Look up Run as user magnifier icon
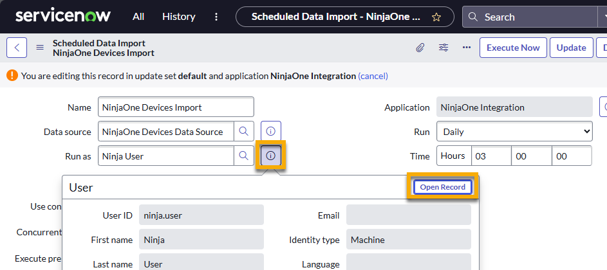 244,156
